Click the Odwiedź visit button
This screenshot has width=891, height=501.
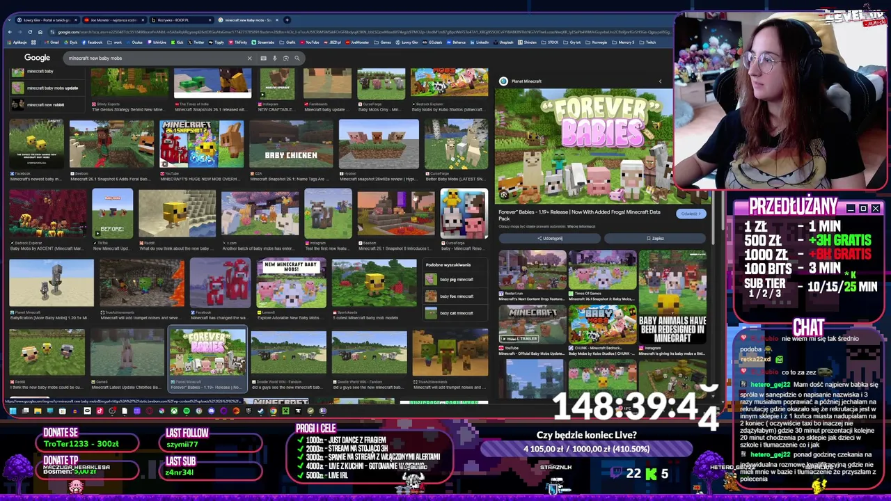(x=691, y=214)
